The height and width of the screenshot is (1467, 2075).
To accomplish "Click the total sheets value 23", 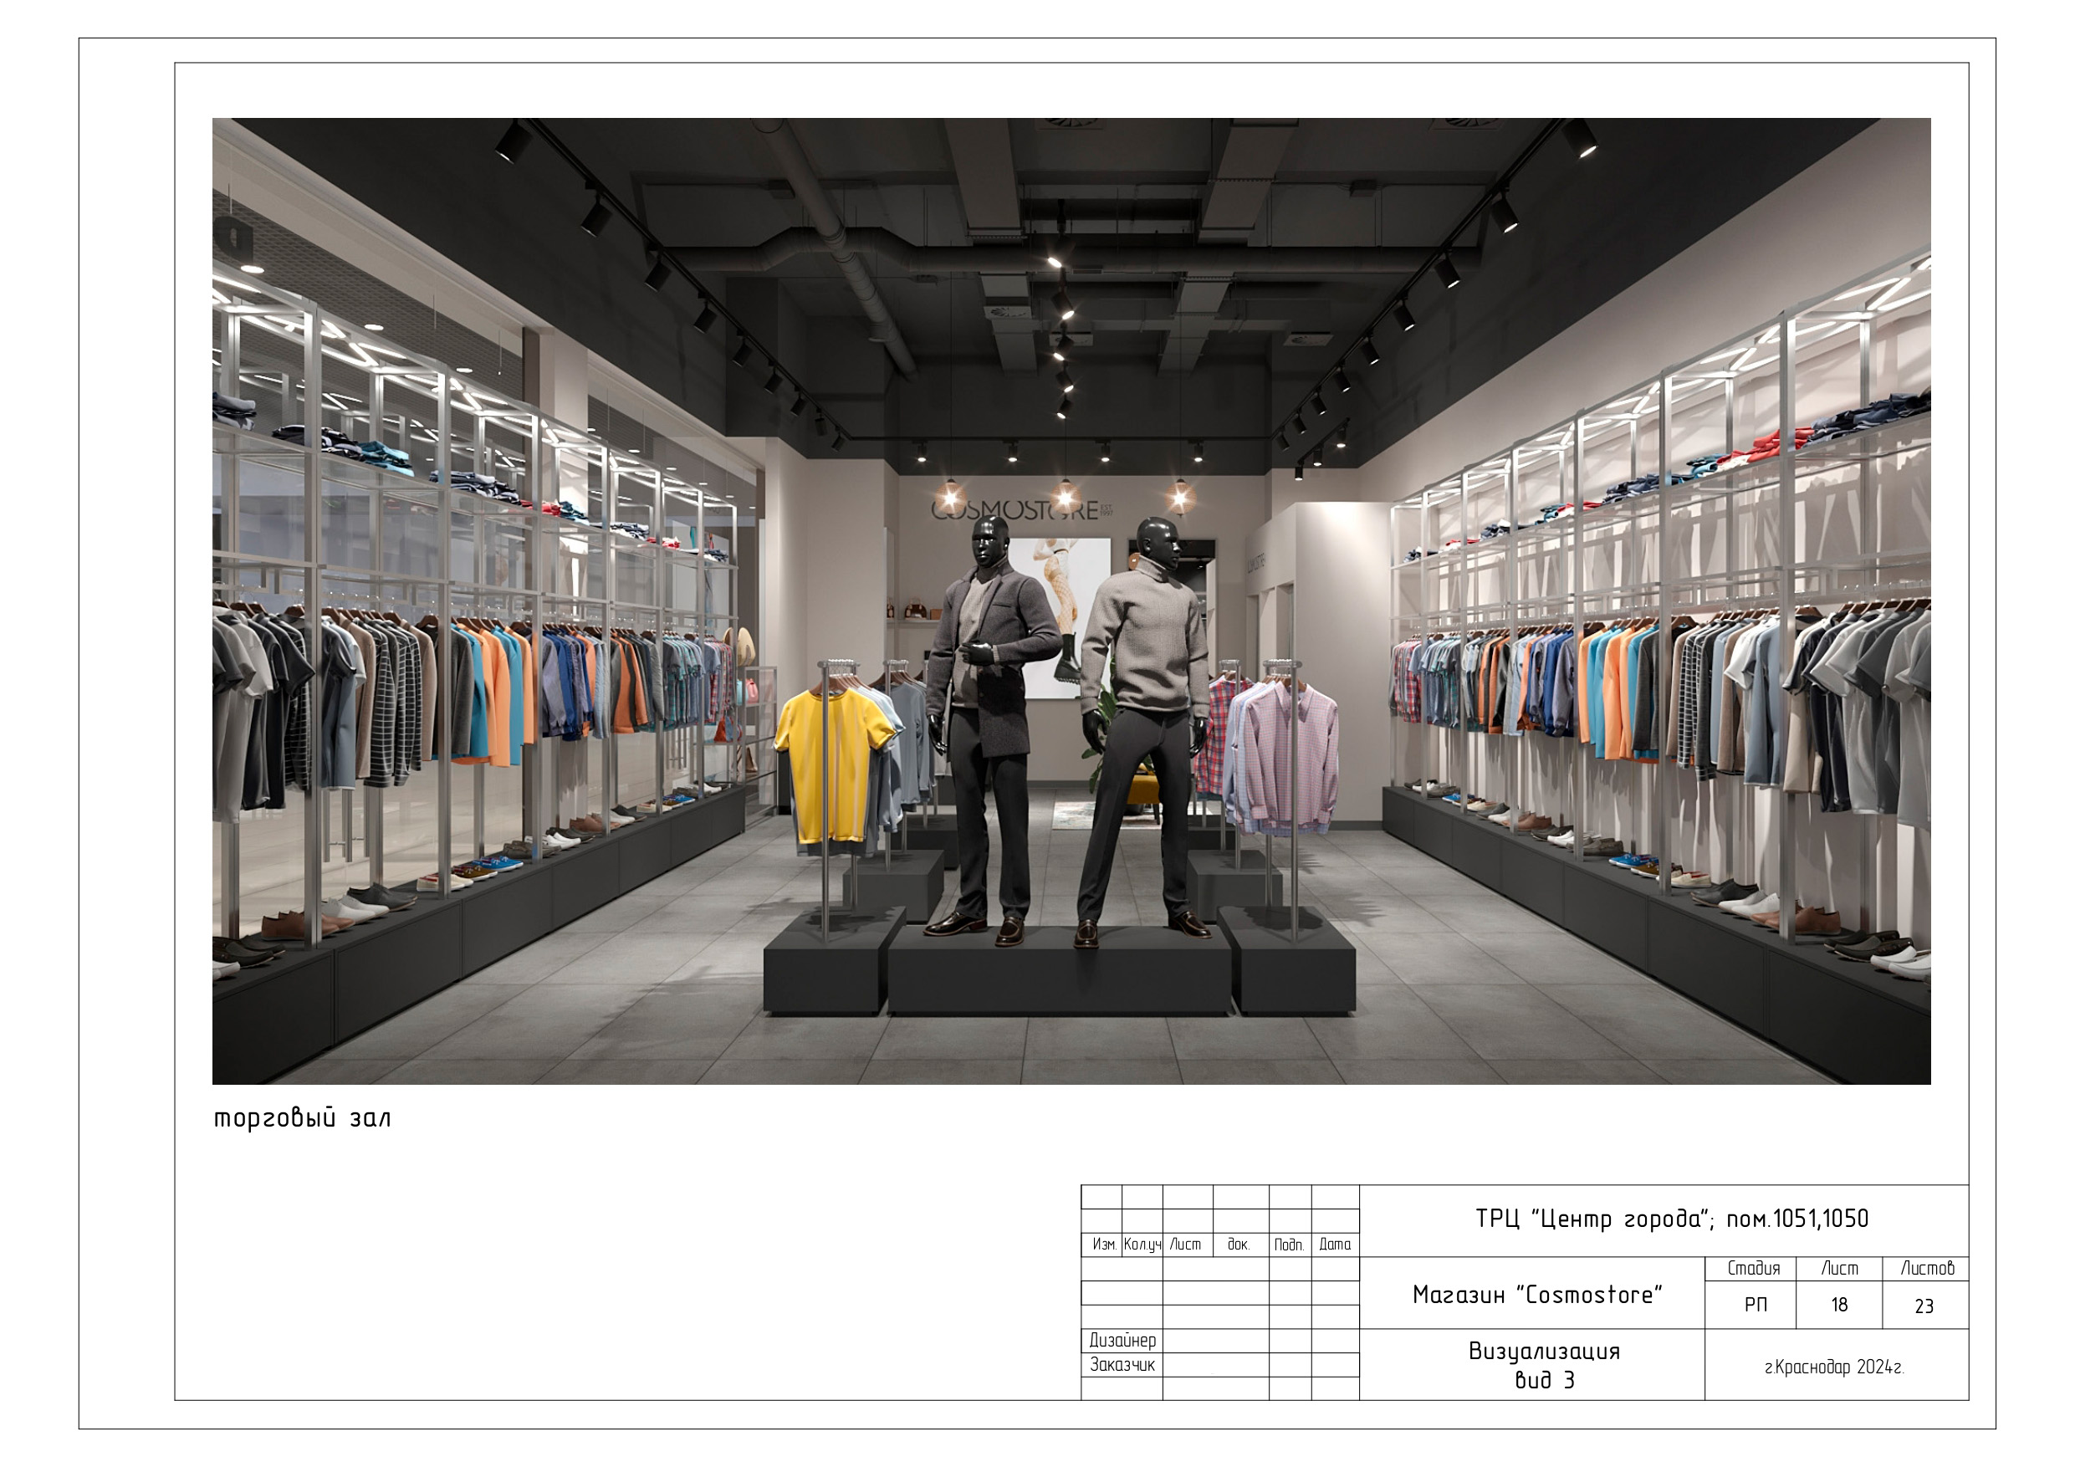I will click(1924, 1306).
